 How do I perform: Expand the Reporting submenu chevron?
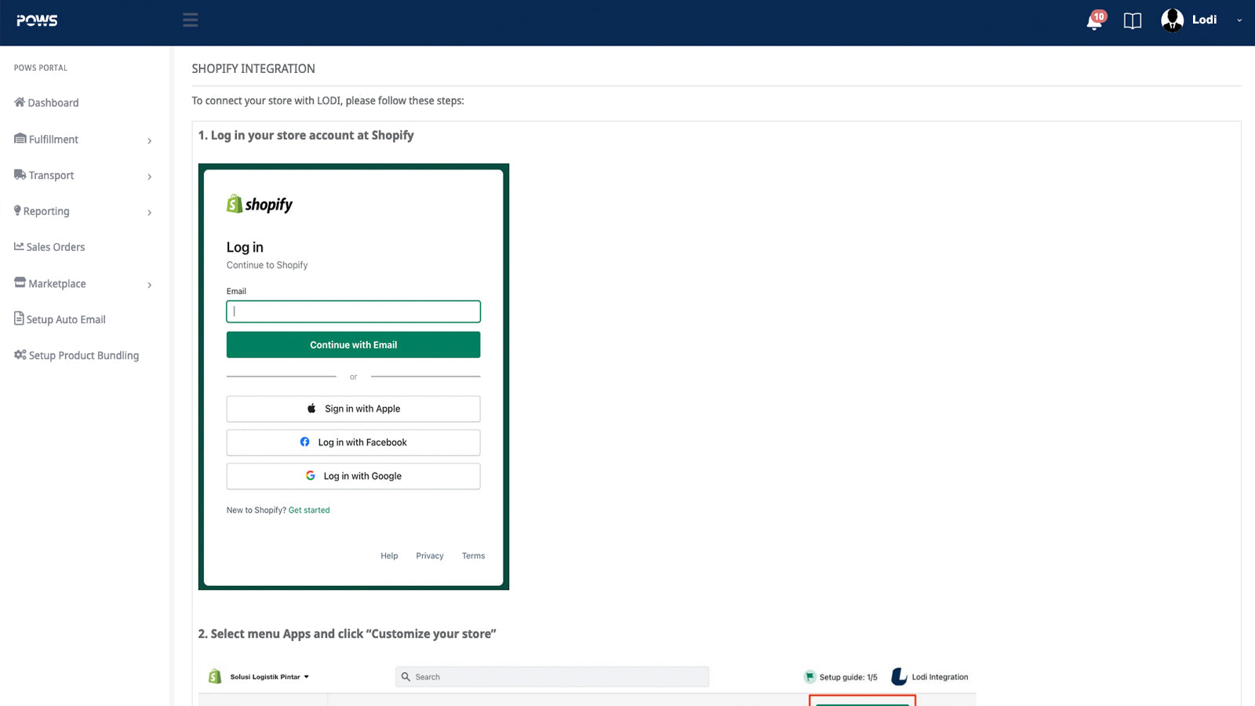pyautogui.click(x=149, y=213)
